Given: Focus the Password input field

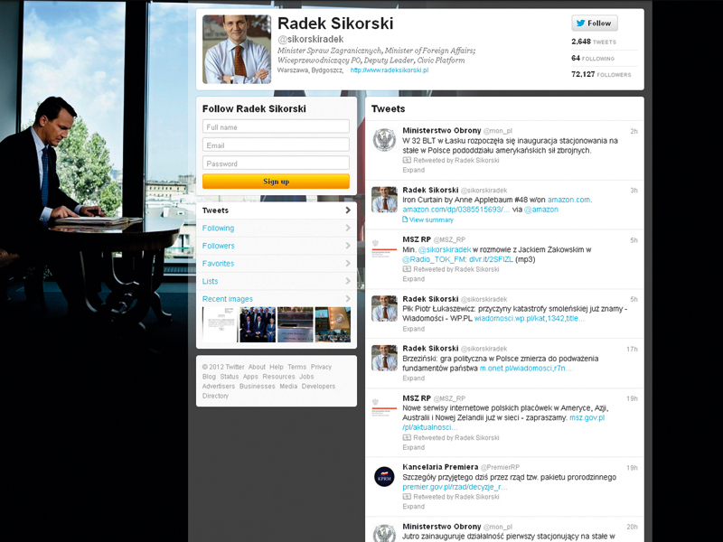Looking at the screenshot, I should coord(276,164).
